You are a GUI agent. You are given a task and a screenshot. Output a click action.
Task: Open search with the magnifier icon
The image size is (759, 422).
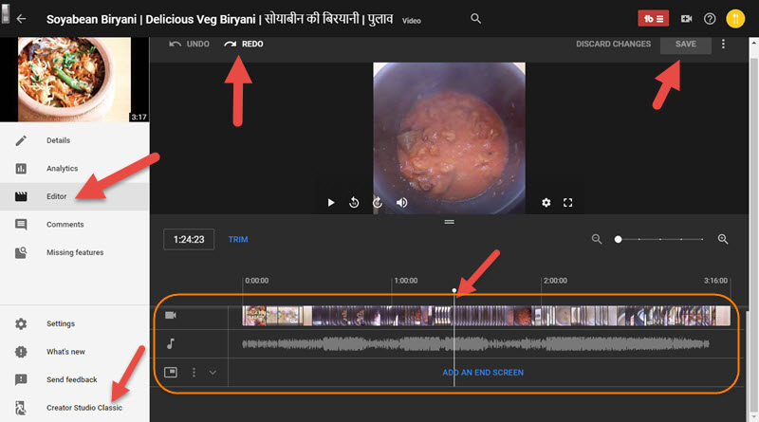476,18
